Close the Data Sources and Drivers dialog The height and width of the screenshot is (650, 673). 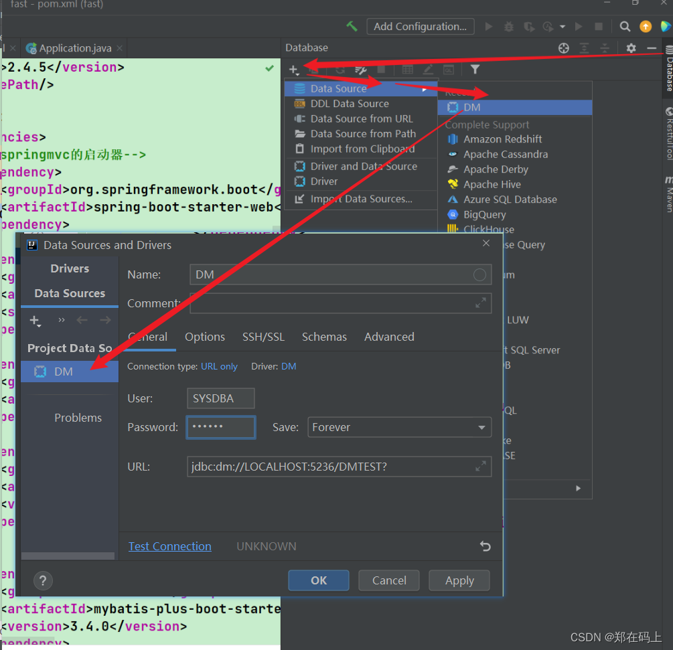tap(486, 244)
